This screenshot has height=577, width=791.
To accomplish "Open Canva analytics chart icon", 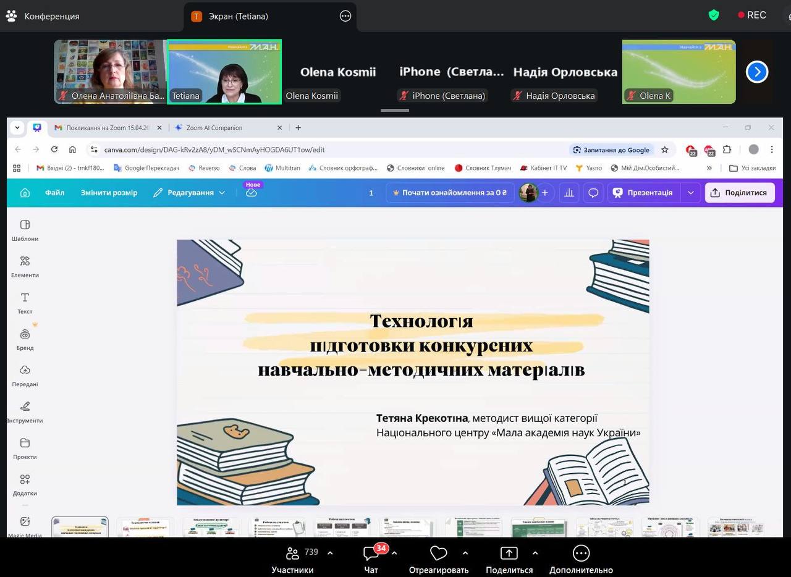I will click(569, 193).
